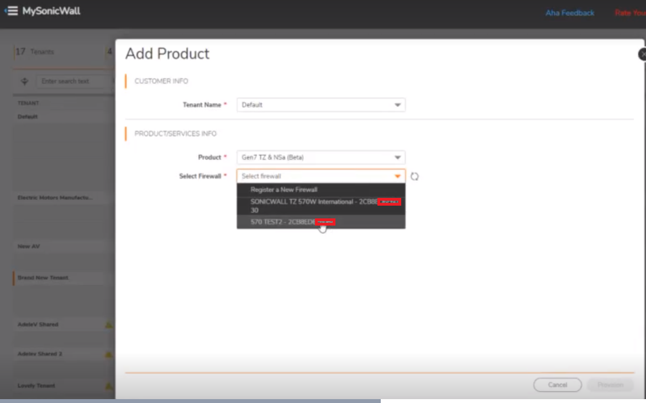Open the hamburger navigation menu
Screen dimensions: 646x403
coord(12,11)
